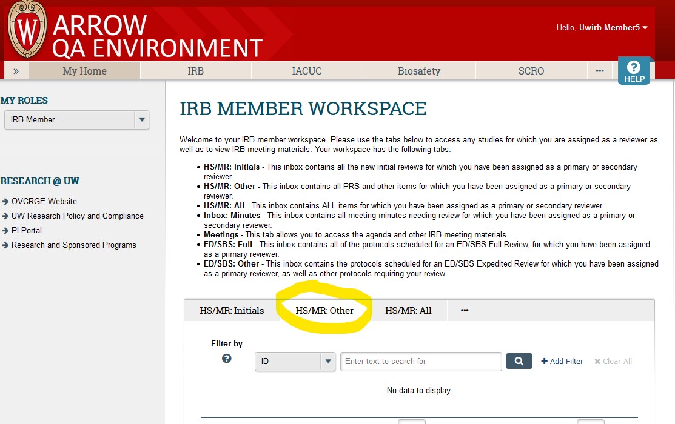Open the HELP panel with the question mark icon
Screen dimensions: 675x424
click(634, 71)
